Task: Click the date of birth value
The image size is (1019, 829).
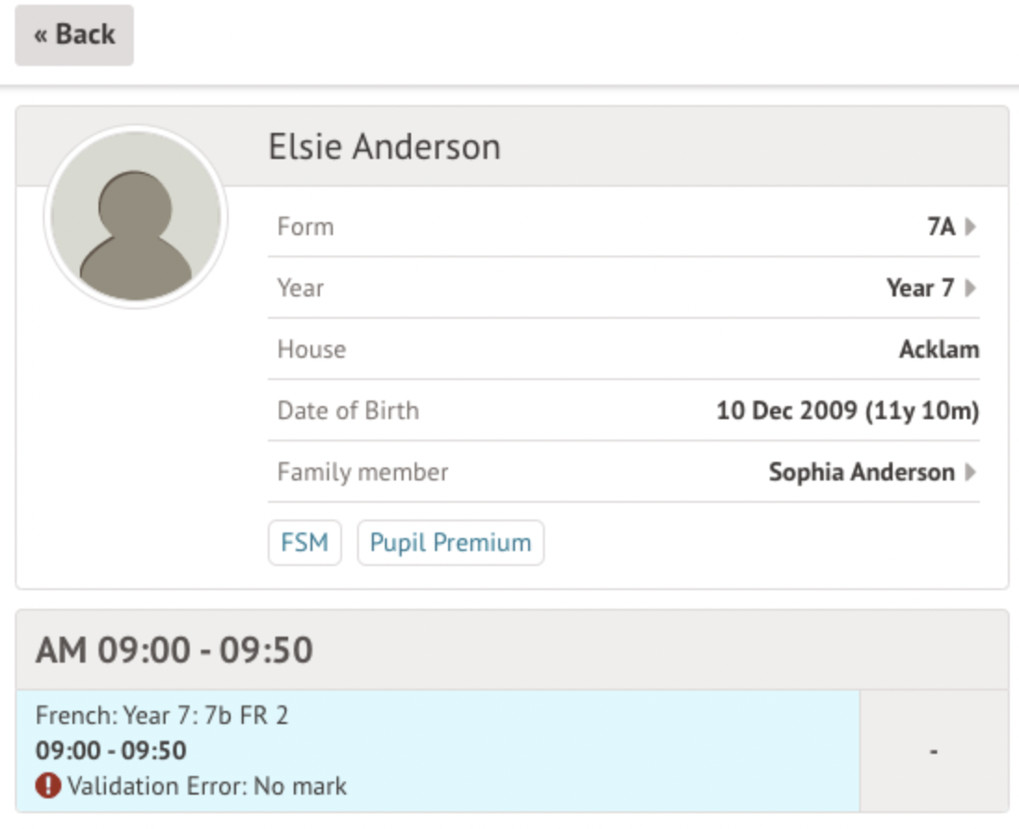Action: pos(847,411)
